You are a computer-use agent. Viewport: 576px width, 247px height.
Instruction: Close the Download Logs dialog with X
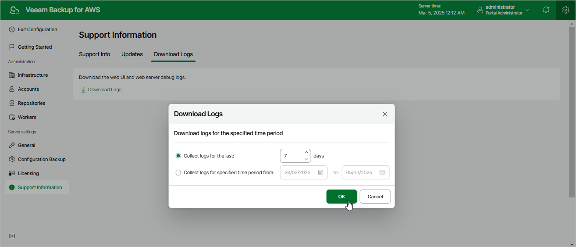[385, 114]
